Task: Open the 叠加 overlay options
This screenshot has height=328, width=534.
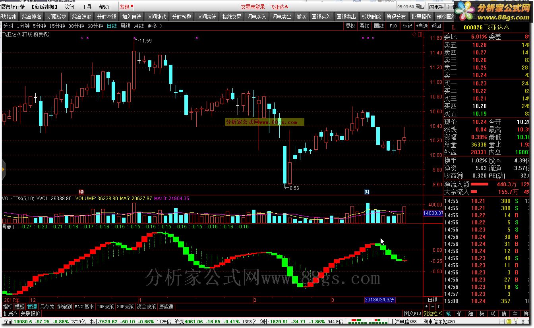Action: click(x=364, y=26)
